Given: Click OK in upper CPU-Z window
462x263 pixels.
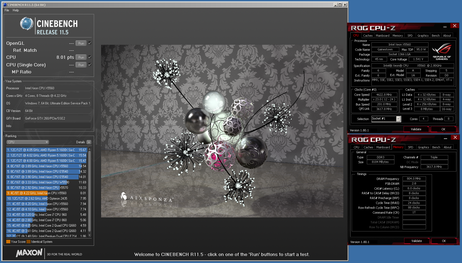Looking at the screenshot, I should pos(443,129).
